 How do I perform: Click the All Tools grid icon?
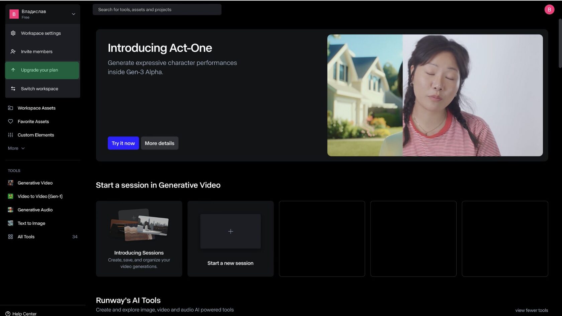(x=10, y=237)
